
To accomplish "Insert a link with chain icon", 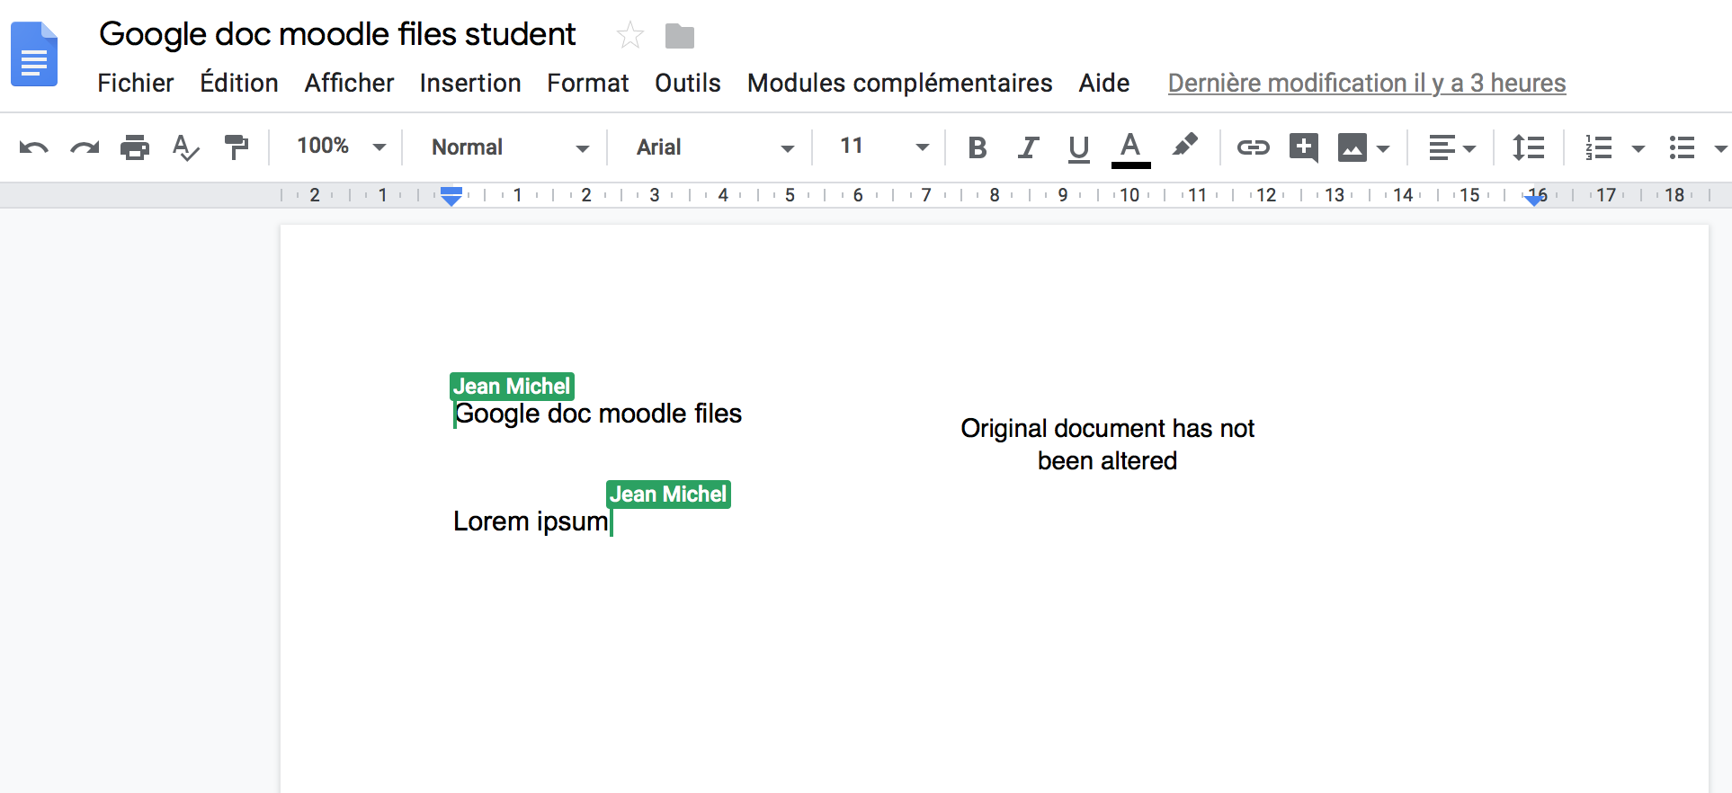I will point(1253,147).
